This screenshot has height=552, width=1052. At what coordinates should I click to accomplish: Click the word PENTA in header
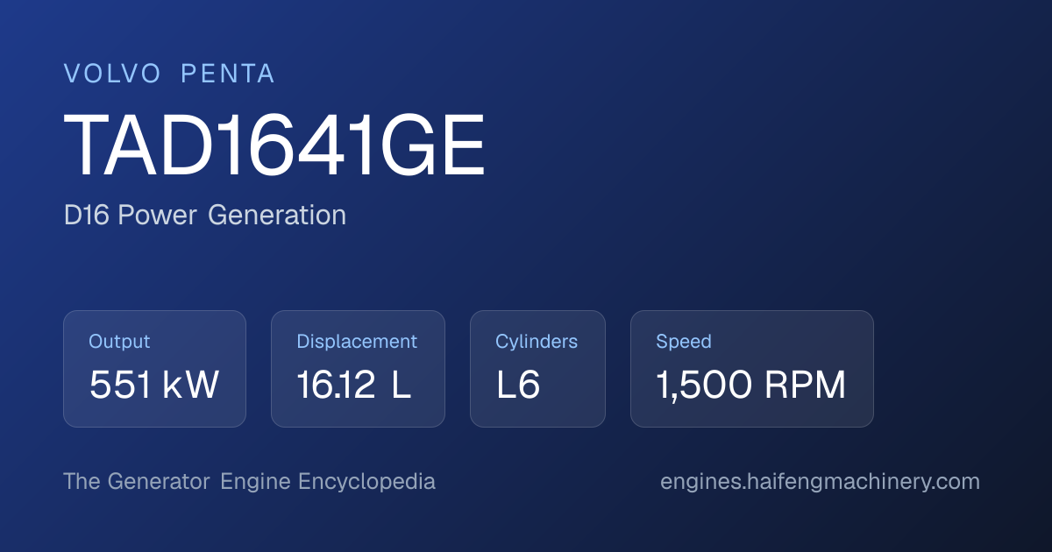click(x=228, y=74)
